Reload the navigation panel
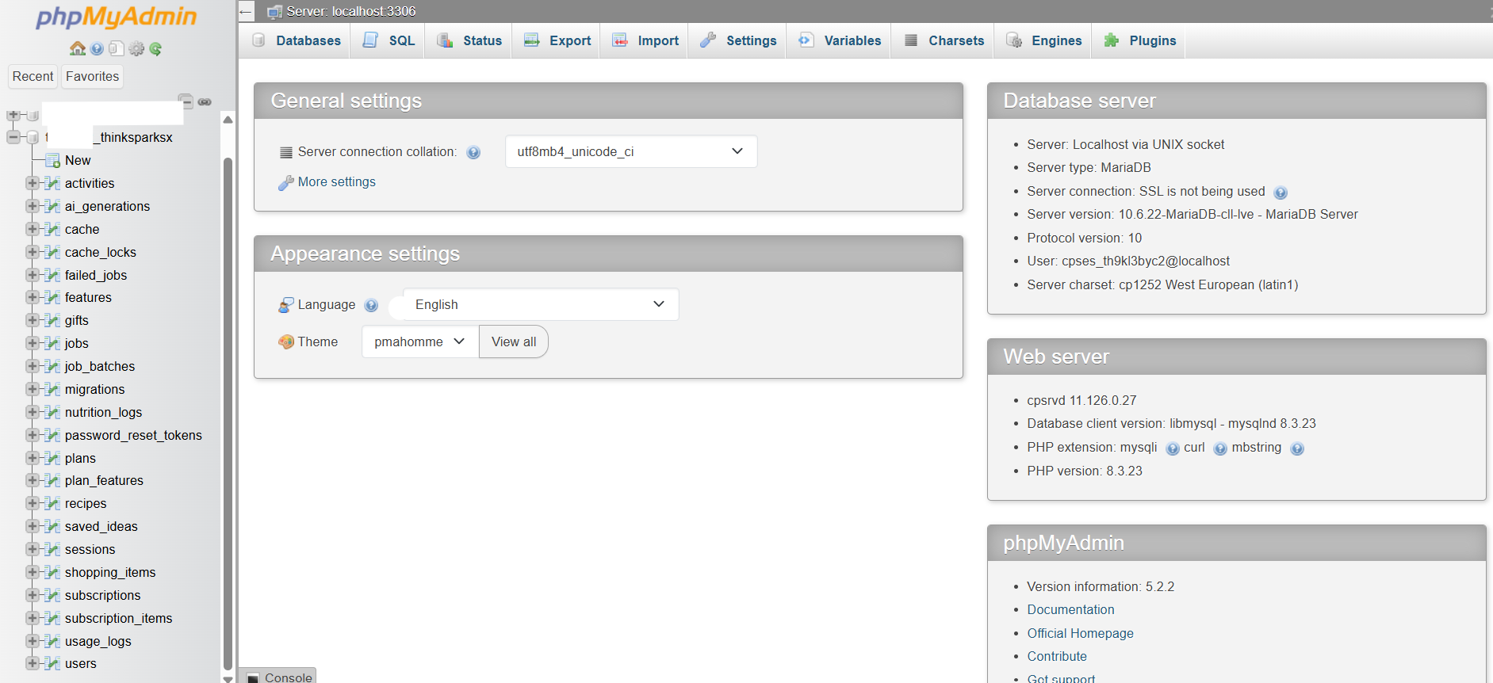Screen dimensions: 1493x683 point(155,49)
